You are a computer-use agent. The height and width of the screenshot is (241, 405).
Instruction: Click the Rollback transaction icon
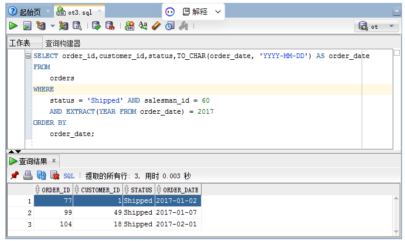111,26
